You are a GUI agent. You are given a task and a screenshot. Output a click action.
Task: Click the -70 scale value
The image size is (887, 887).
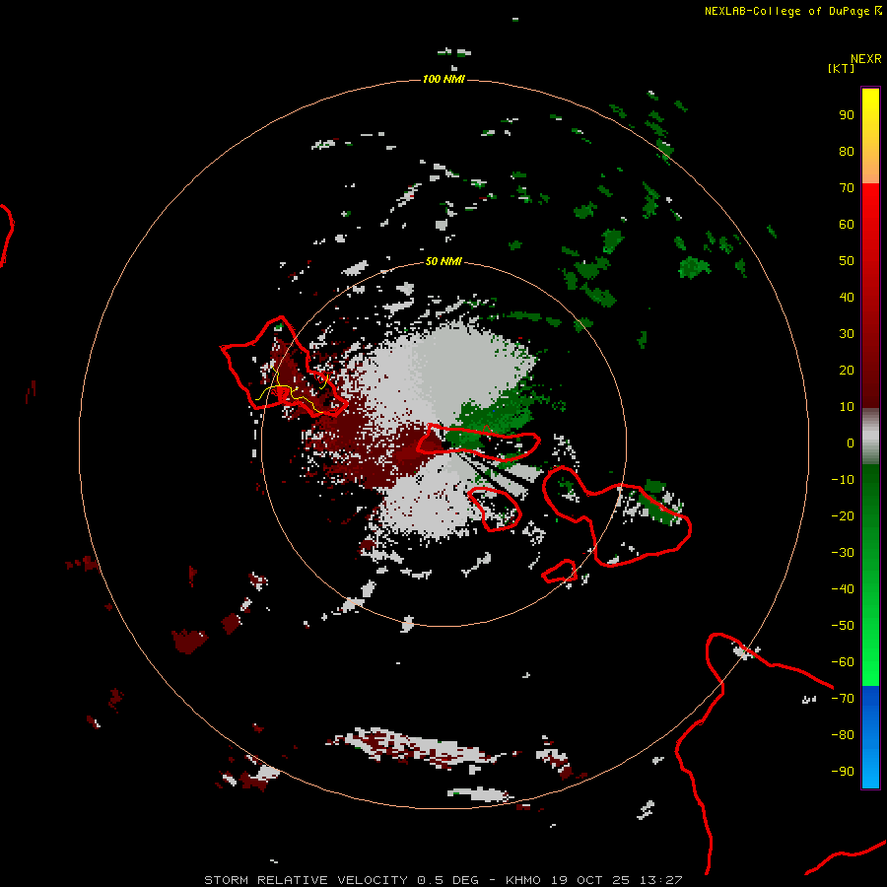click(x=843, y=698)
